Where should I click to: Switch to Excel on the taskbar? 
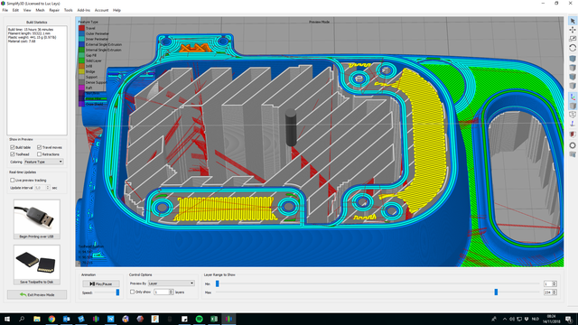click(x=214, y=319)
